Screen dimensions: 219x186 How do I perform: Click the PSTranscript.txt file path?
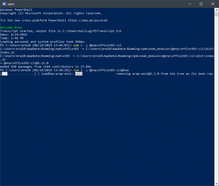[x=92, y=31]
